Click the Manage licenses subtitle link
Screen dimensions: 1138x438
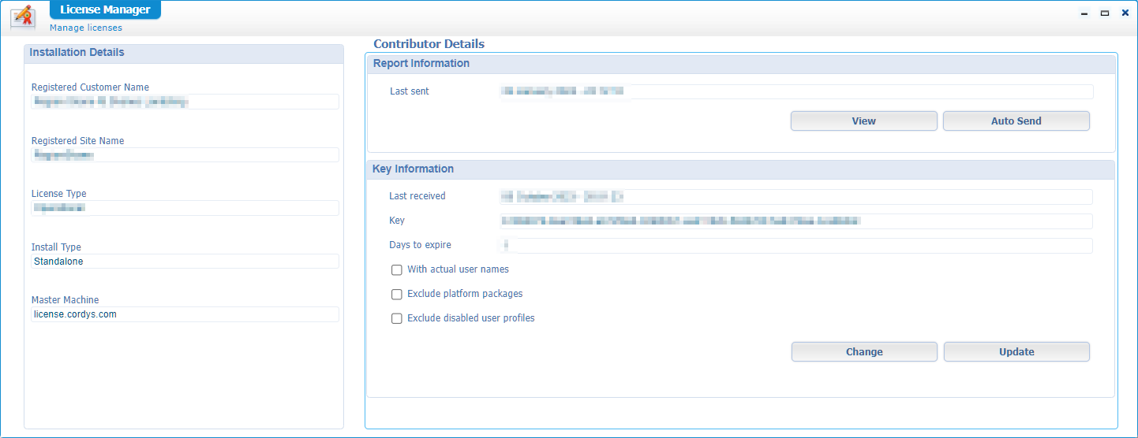coord(86,28)
